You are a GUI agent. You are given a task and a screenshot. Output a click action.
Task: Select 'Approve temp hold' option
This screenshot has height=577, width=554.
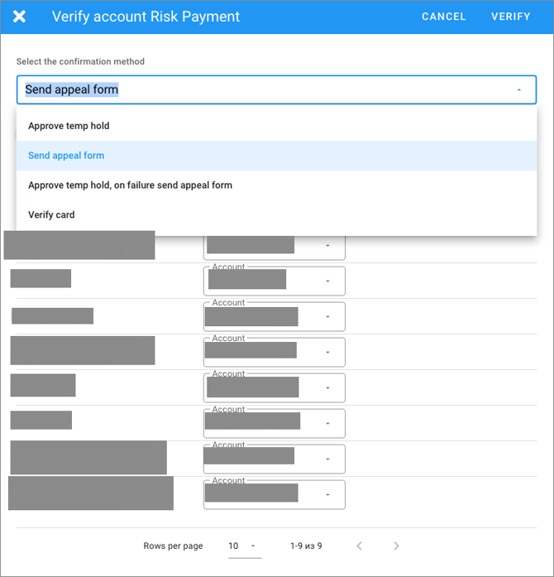(x=69, y=126)
